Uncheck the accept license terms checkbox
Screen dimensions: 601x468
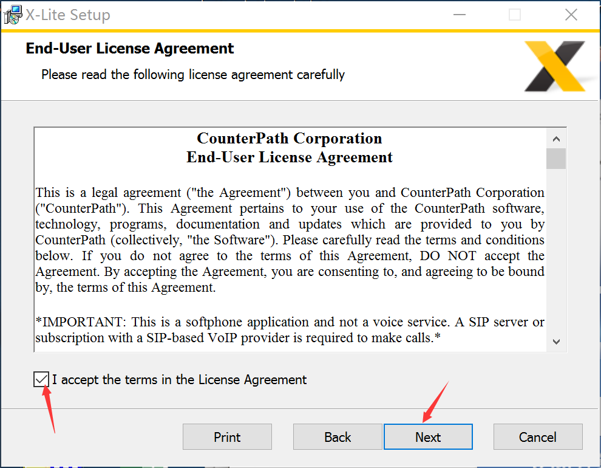click(41, 379)
